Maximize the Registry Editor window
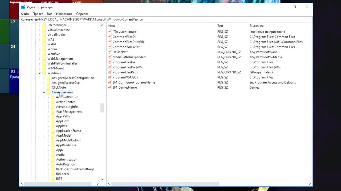Image resolution: width=341 pixels, height=191 pixels. click(294, 7)
